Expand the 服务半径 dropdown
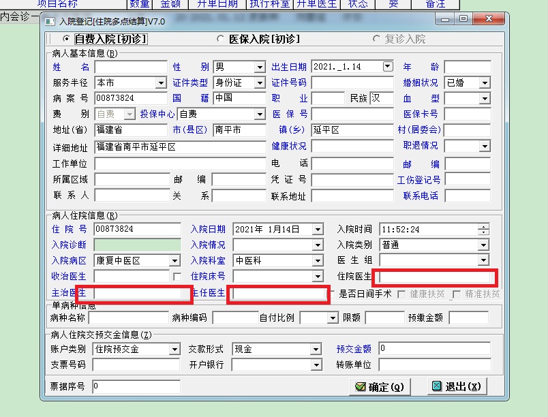 click(x=161, y=83)
